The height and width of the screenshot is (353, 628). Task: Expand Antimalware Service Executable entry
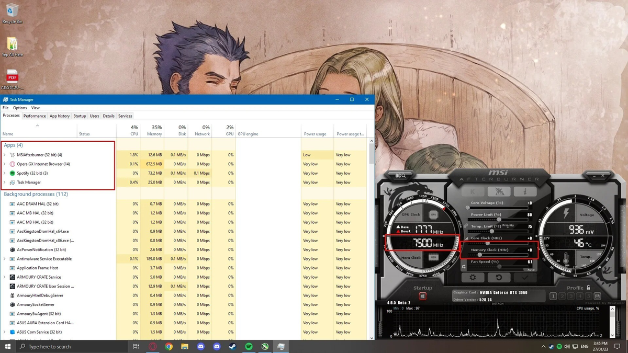click(4, 258)
